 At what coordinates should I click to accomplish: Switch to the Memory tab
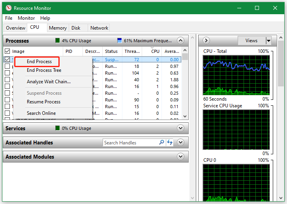(58, 28)
